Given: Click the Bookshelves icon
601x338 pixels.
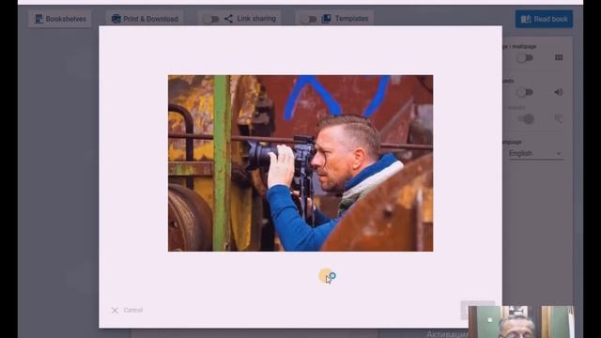Looking at the screenshot, I should click(39, 19).
